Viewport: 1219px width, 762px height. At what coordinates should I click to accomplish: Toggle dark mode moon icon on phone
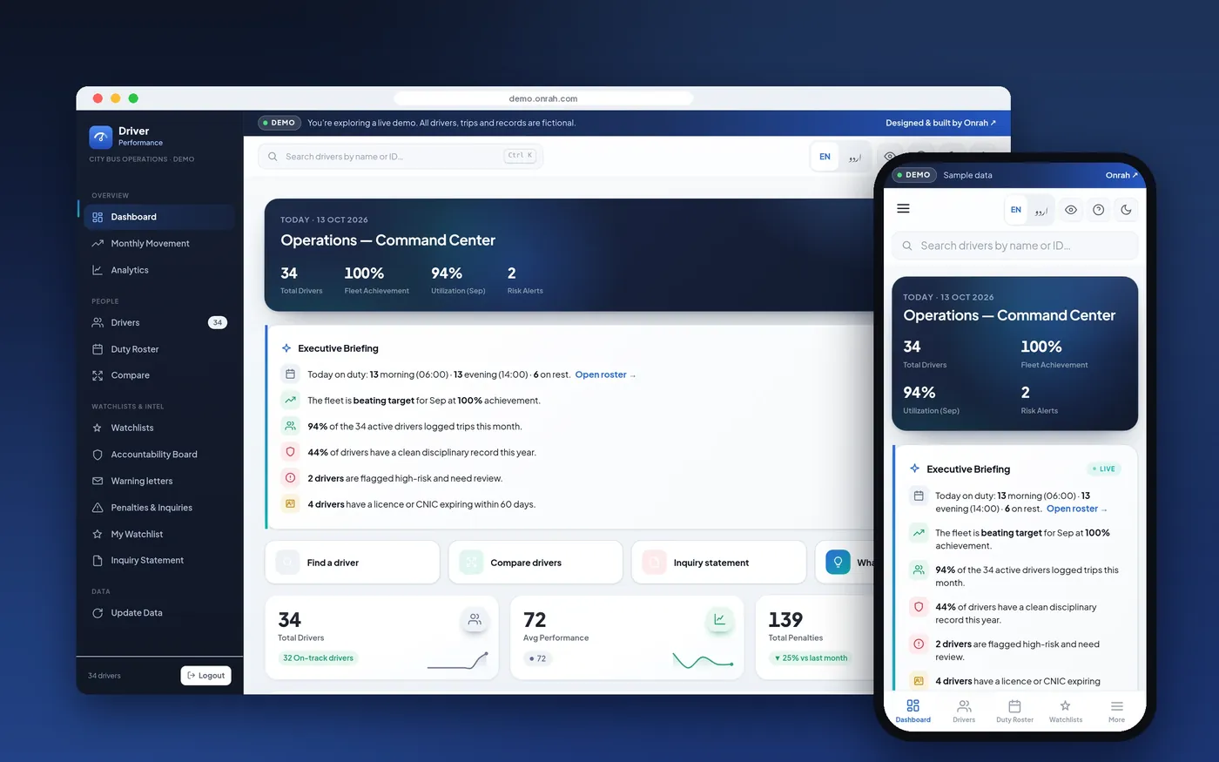[x=1126, y=210]
